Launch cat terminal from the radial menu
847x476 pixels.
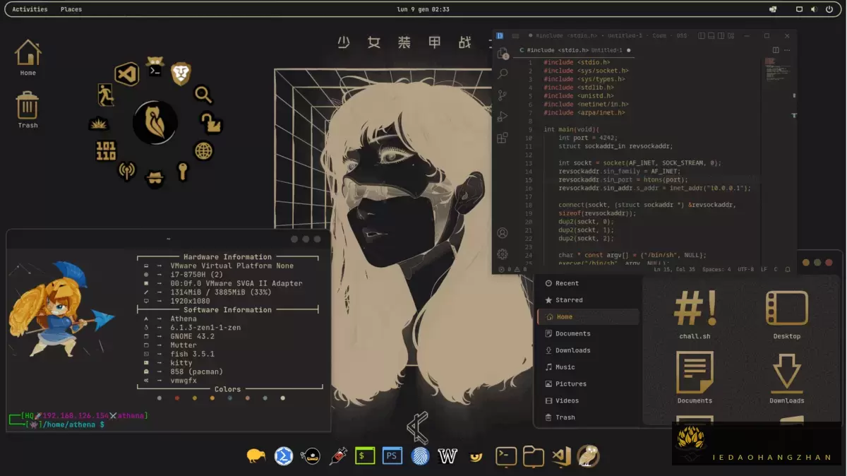pos(155,67)
